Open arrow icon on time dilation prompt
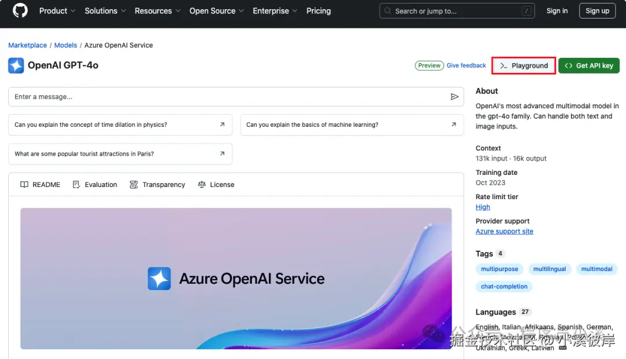The width and height of the screenshot is (626, 359). tap(222, 124)
